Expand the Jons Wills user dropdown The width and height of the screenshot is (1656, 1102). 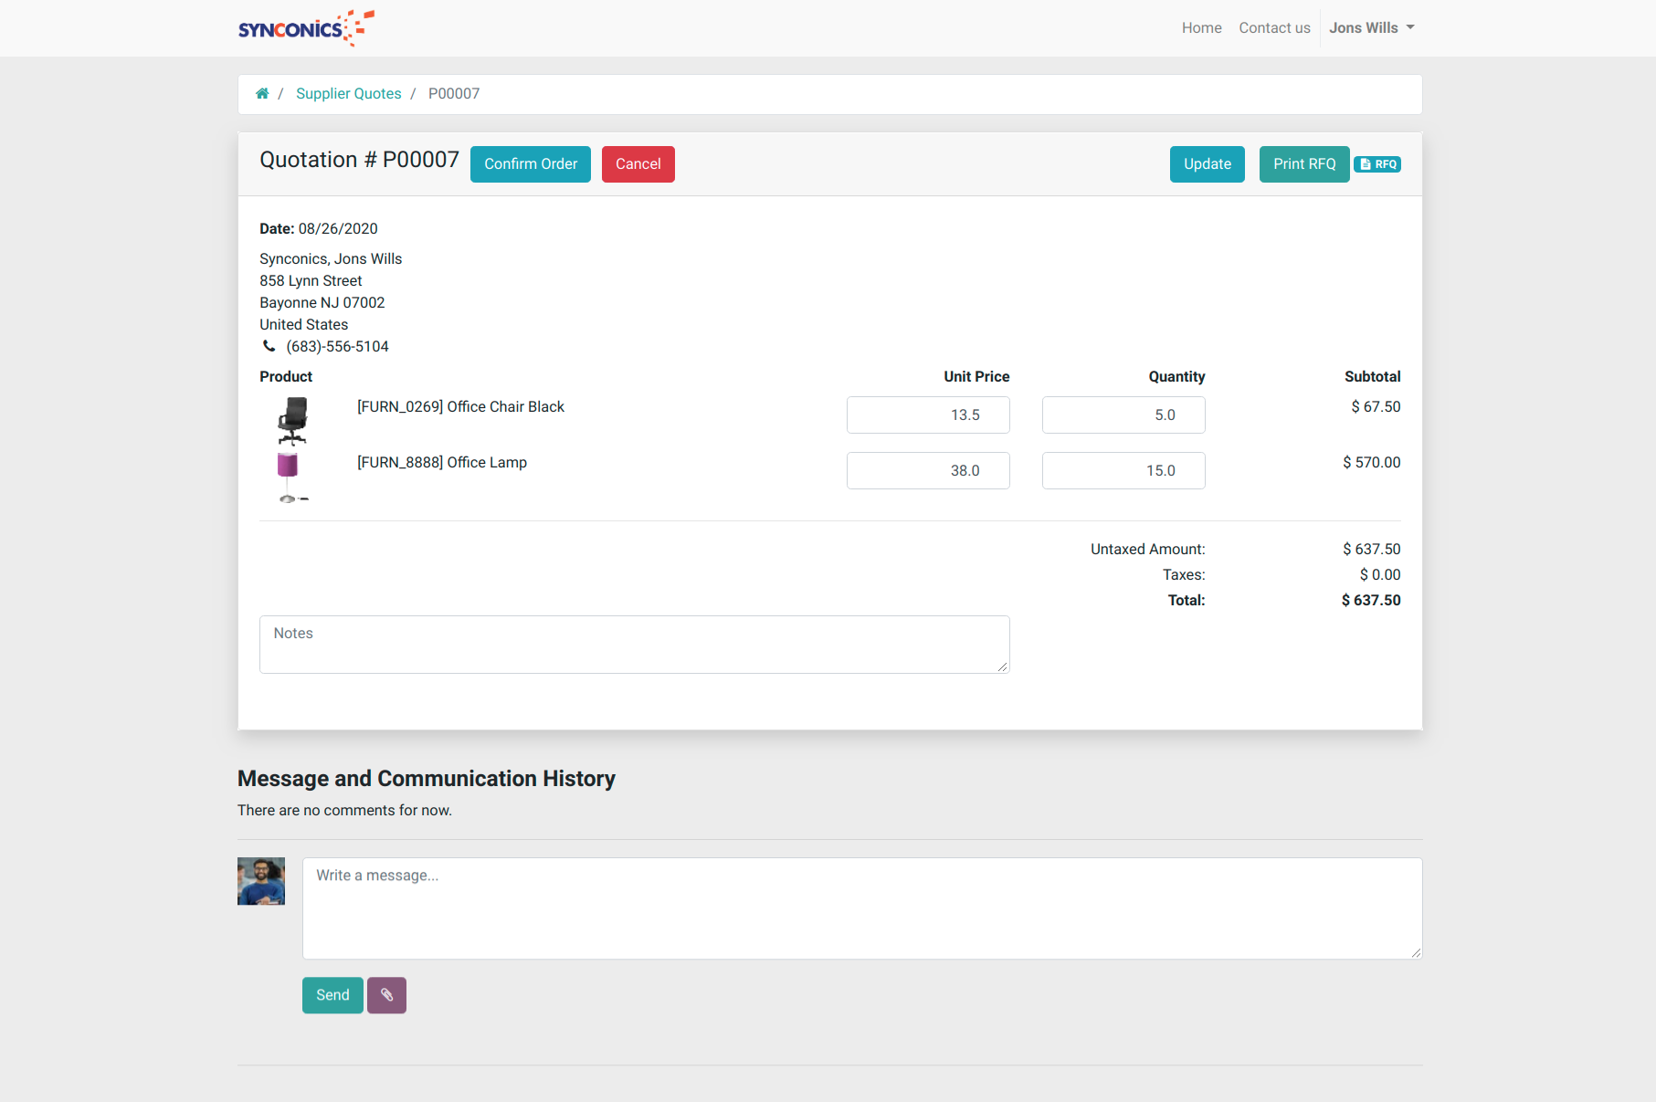click(1371, 28)
